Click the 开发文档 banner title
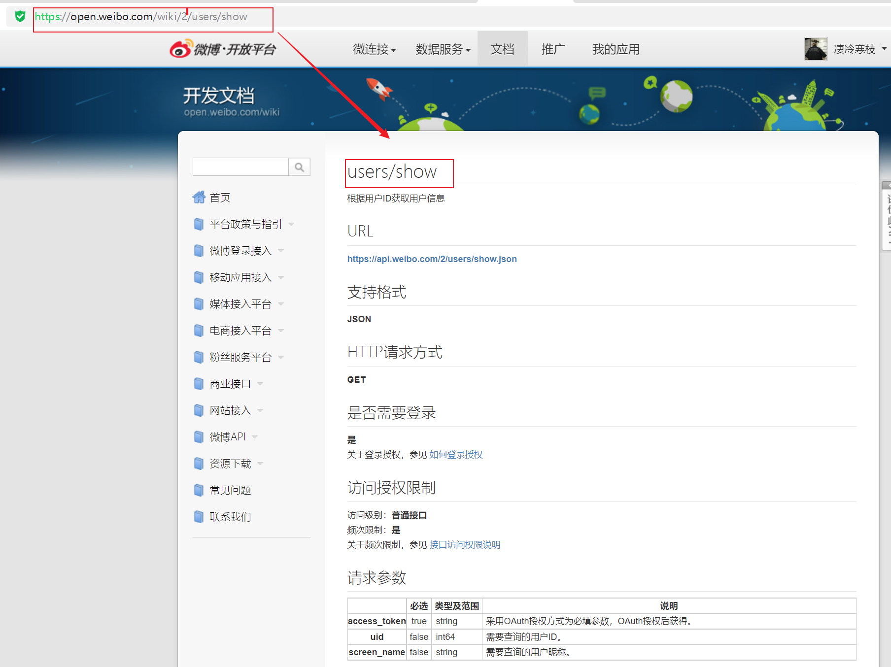 [219, 95]
